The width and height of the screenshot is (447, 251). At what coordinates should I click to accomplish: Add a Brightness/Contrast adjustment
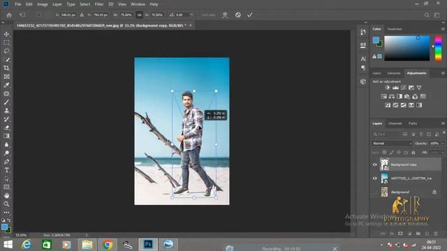388,88
